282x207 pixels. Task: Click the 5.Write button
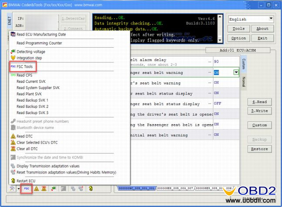click(259, 111)
